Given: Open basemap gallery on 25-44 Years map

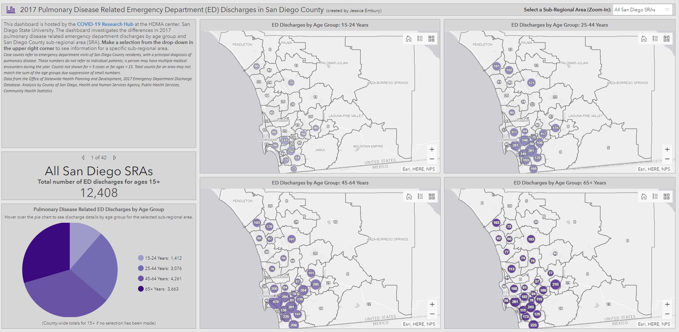Looking at the screenshot, I should click(x=667, y=39).
